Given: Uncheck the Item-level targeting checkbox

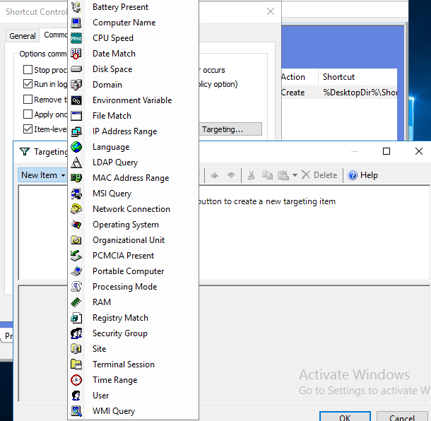Looking at the screenshot, I should click(28, 129).
